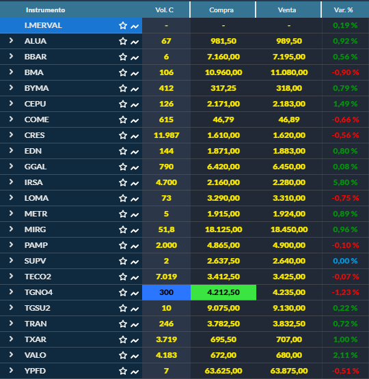Mark BMA as favorite star

click(123, 73)
